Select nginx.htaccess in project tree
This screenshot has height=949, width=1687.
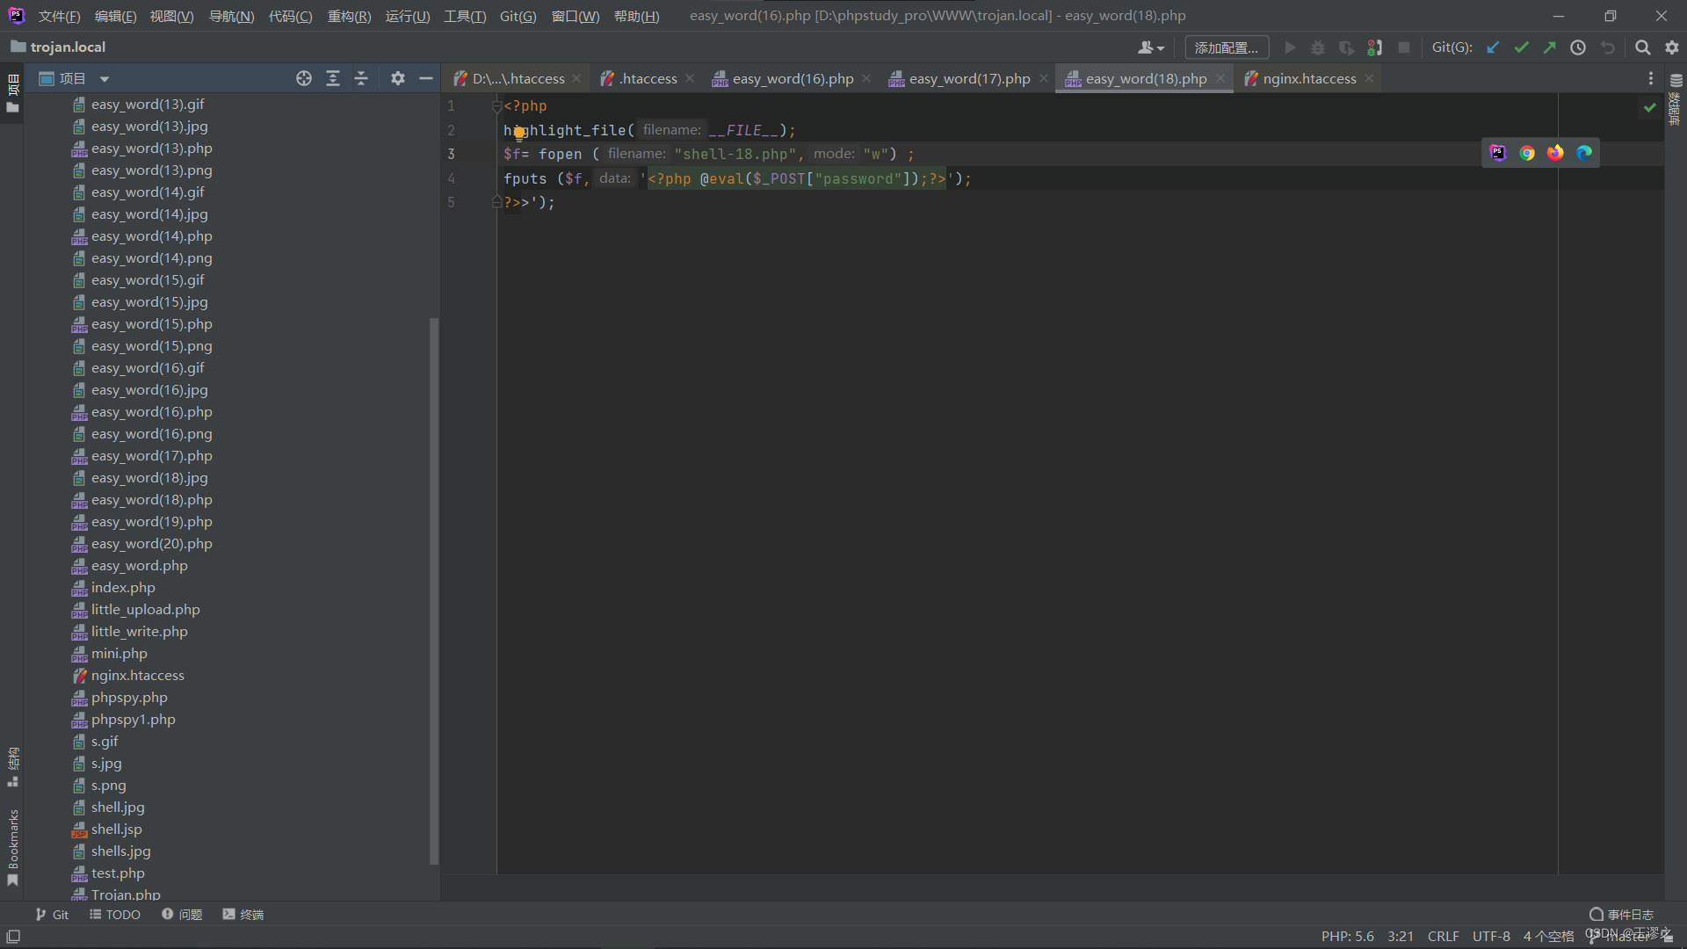coord(137,676)
